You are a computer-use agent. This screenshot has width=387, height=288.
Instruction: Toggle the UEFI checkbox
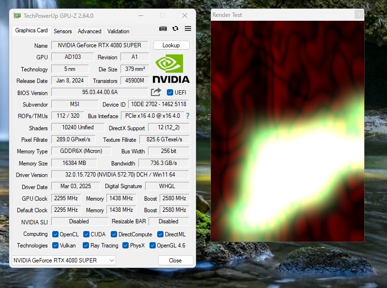(x=170, y=93)
